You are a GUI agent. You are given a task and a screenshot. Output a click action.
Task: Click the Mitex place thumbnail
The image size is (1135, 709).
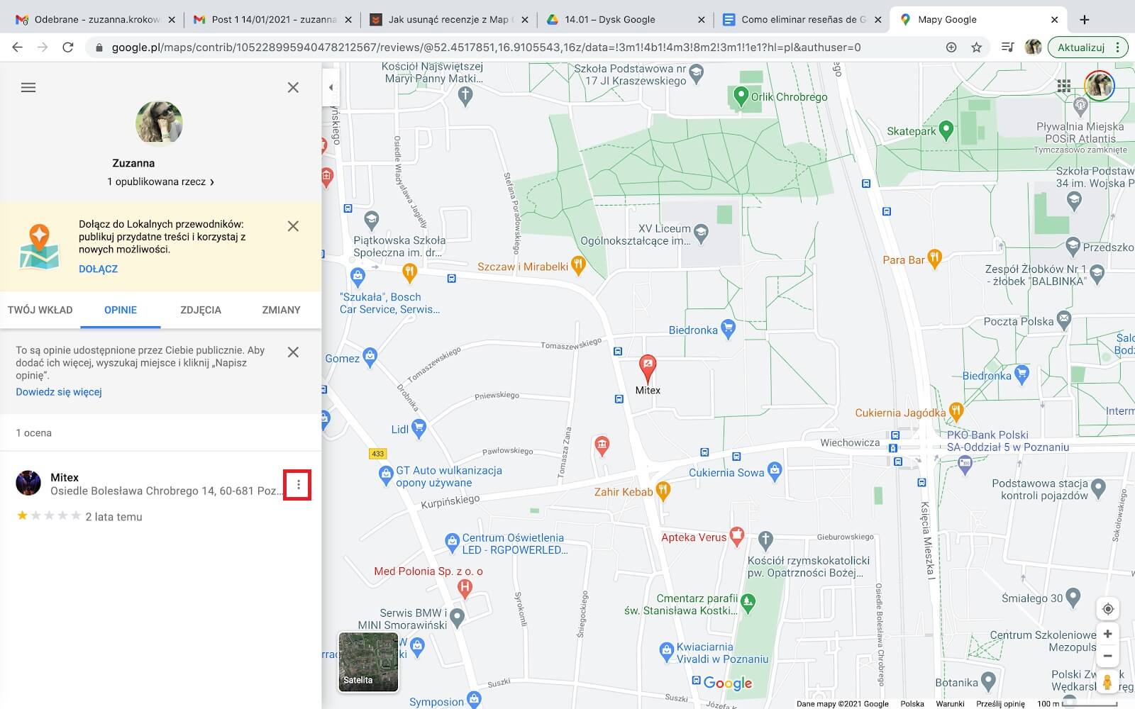(x=28, y=483)
